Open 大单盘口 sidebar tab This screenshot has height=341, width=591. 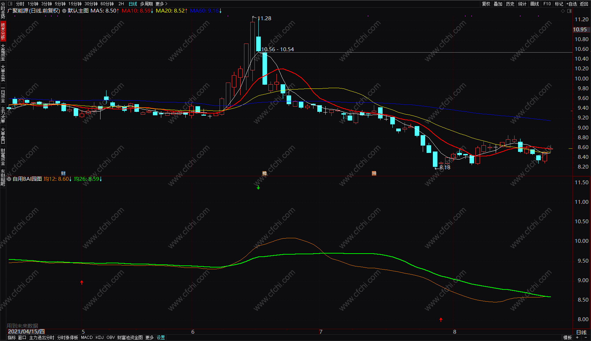[3, 136]
